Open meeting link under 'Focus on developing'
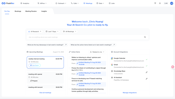Screen dimensions: 175x99 click(x=91, y=85)
